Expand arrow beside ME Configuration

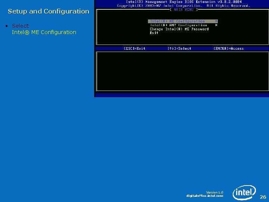click(216, 21)
